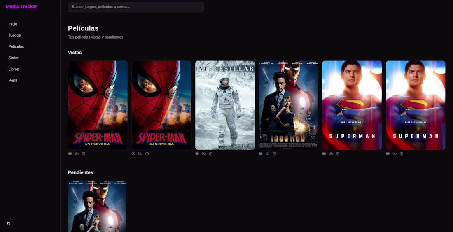The width and height of the screenshot is (453, 232).
Task: Open the Superman poster with shield alert below
Action: coord(416,105)
